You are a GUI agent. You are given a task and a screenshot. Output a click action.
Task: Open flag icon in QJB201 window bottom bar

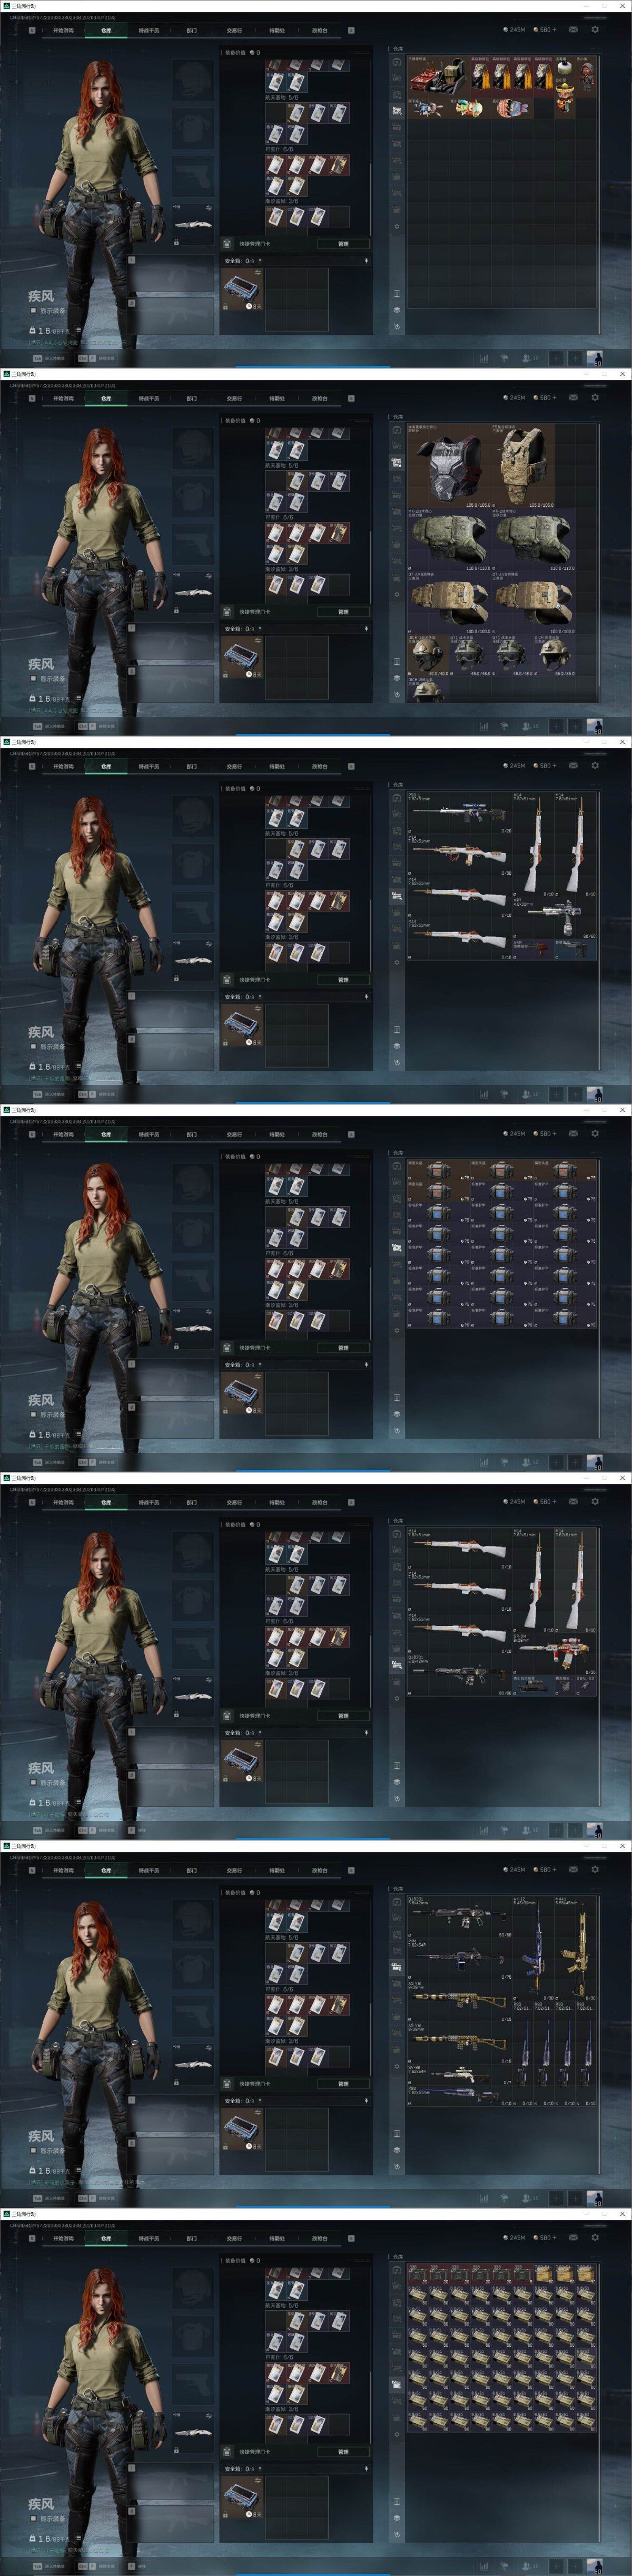[505, 2198]
